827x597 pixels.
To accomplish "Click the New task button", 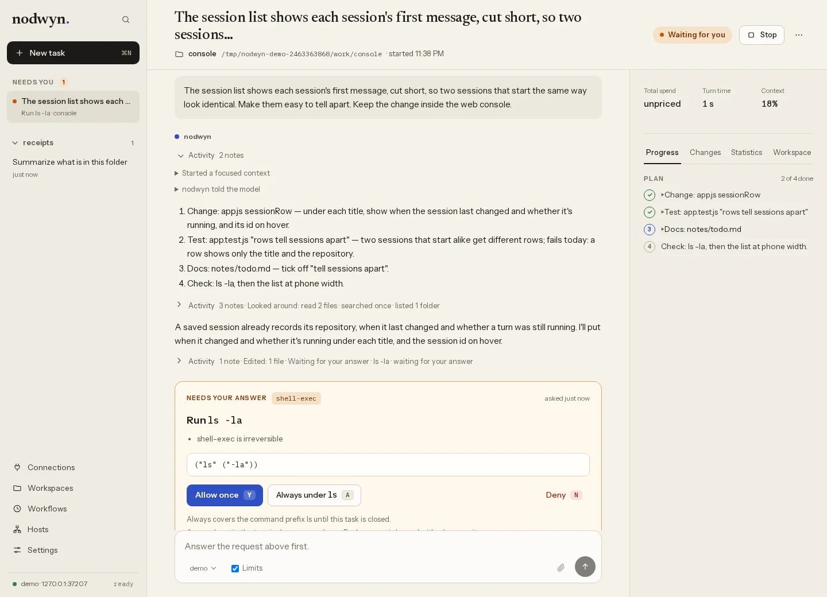I will (73, 53).
